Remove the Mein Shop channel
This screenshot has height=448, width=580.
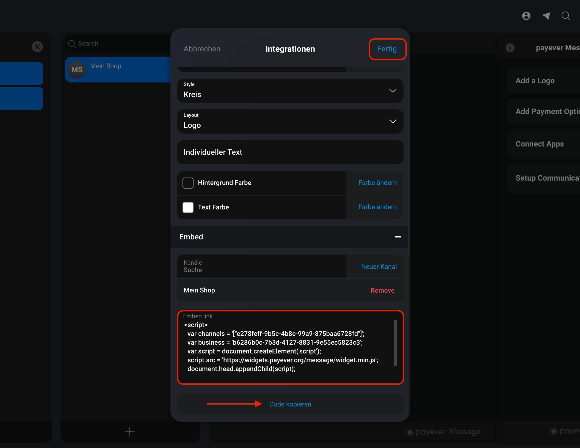point(382,291)
